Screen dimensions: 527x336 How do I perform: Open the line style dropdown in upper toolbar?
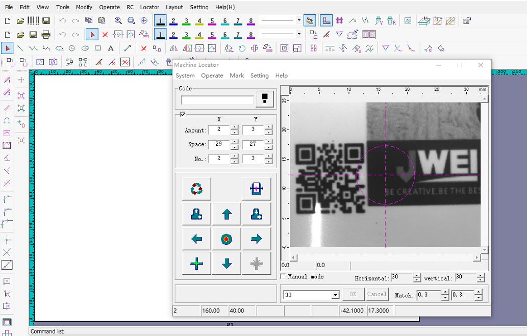tap(299, 20)
